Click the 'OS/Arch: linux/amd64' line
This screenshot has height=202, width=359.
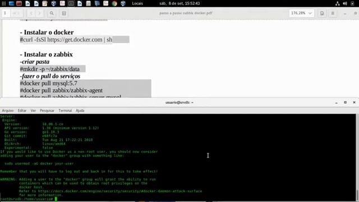[35, 144]
